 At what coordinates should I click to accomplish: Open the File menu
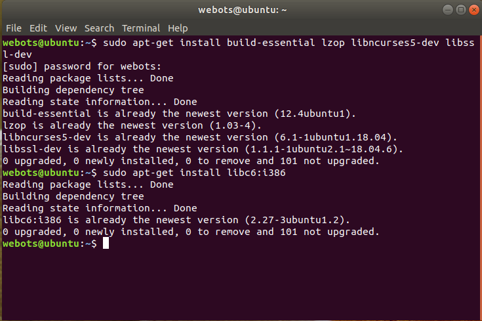14,28
